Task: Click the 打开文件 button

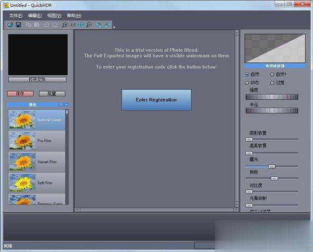Action: pyautogui.click(x=38, y=79)
